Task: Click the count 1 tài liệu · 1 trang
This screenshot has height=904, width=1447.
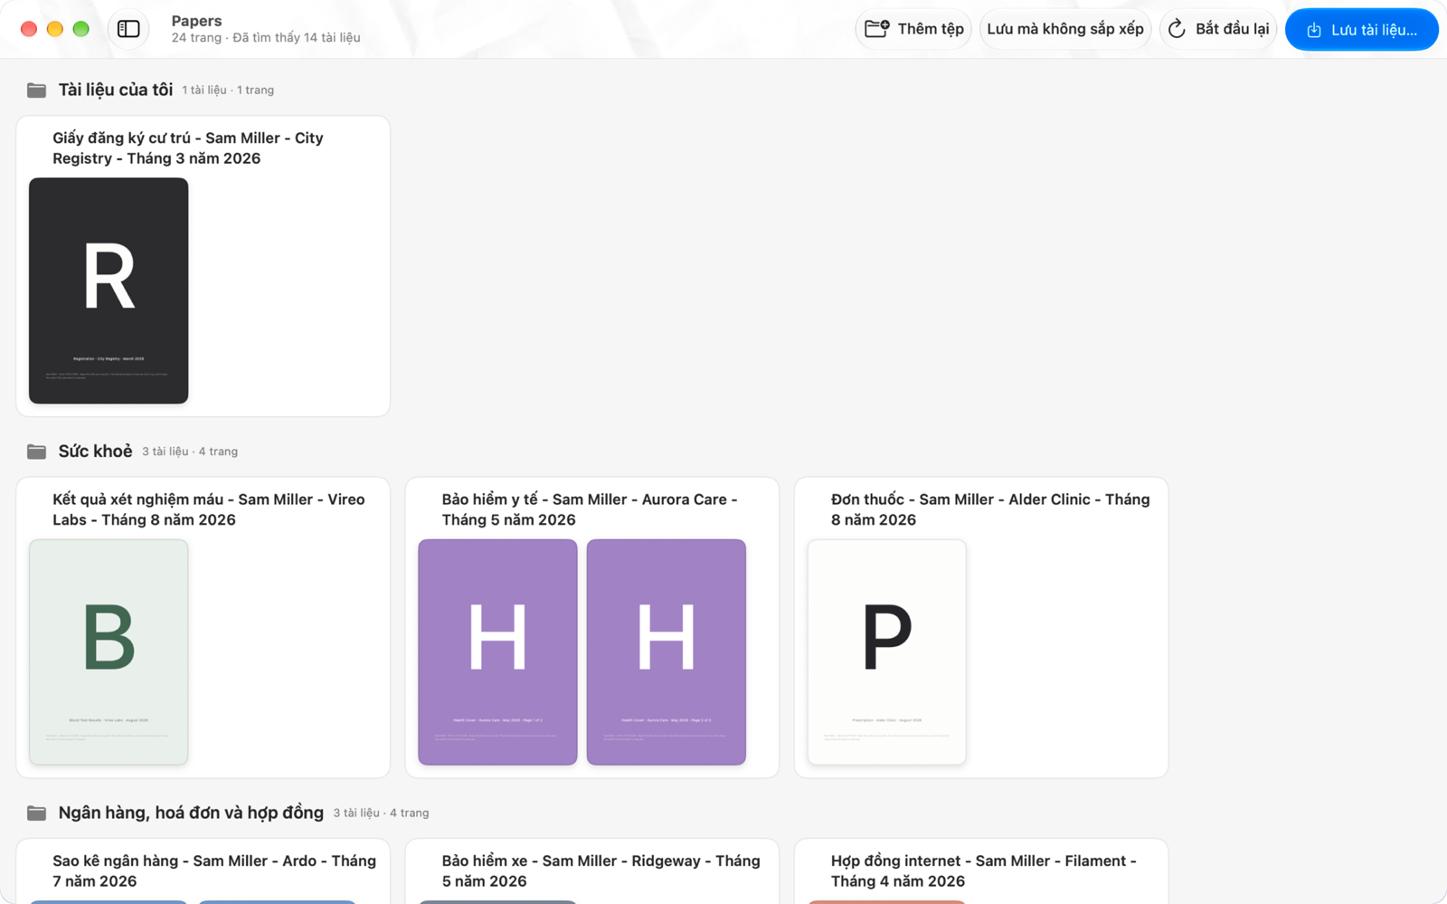Action: (228, 90)
